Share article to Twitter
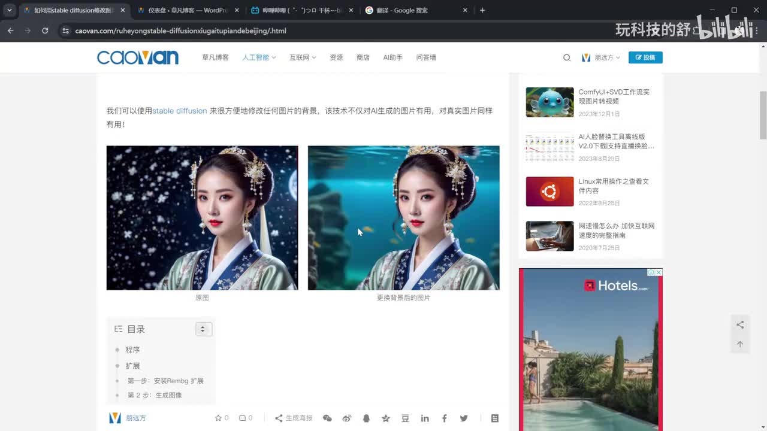This screenshot has width=767, height=431. pyautogui.click(x=464, y=418)
